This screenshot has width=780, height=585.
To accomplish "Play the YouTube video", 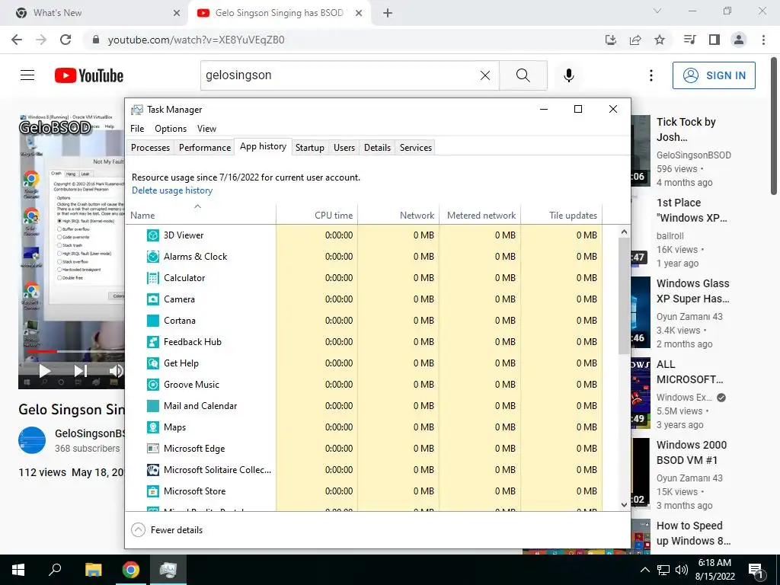I will [45, 371].
